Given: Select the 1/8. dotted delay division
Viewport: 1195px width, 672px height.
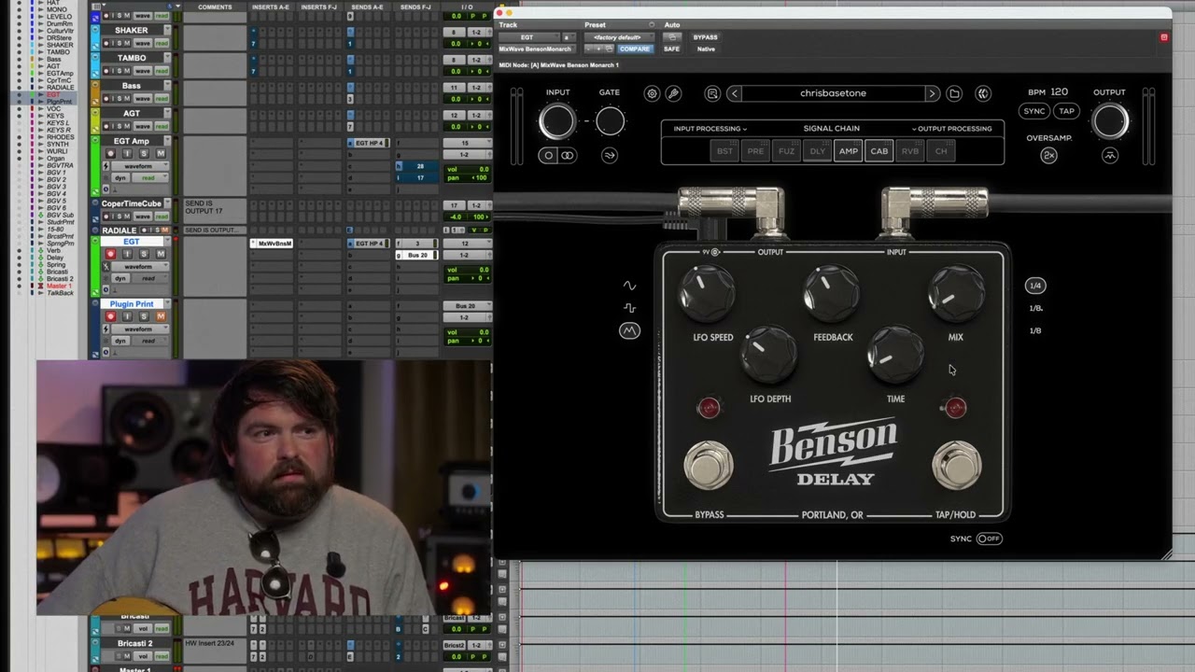Looking at the screenshot, I should (1035, 308).
